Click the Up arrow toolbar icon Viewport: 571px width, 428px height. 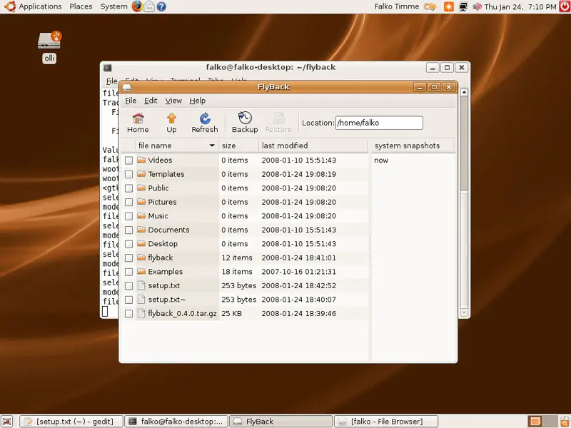[x=171, y=123]
